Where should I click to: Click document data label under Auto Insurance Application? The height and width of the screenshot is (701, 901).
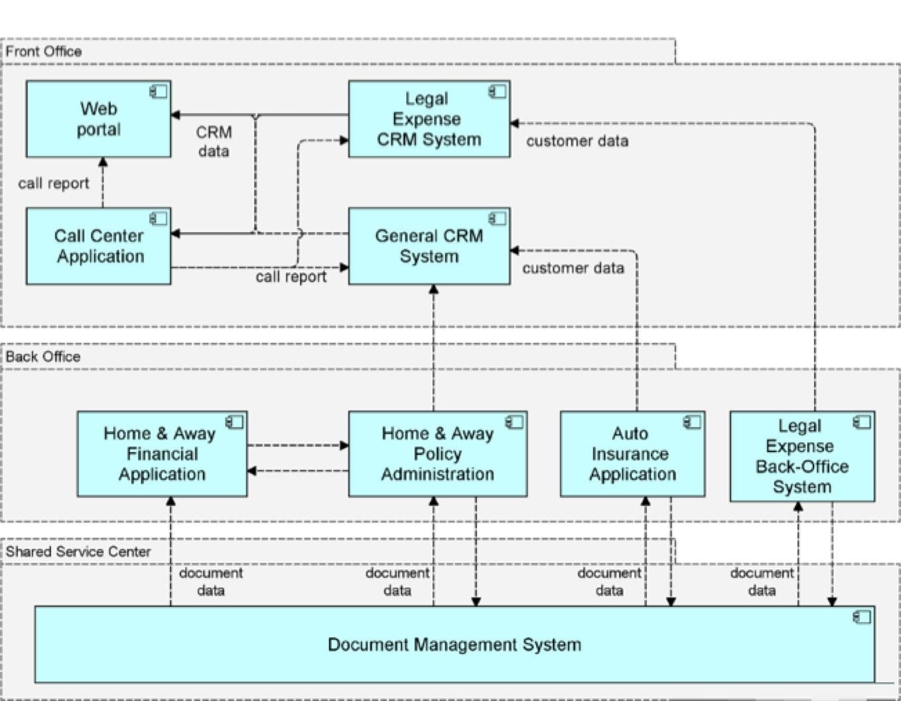[x=609, y=582]
